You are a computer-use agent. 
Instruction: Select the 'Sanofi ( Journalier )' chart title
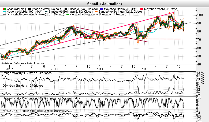click(104, 4)
